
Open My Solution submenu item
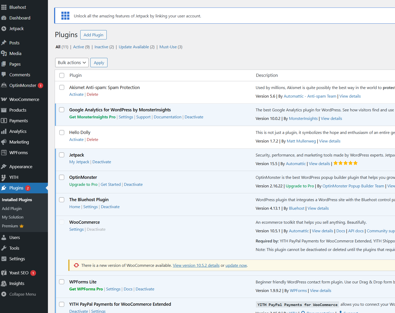[x=13, y=217]
